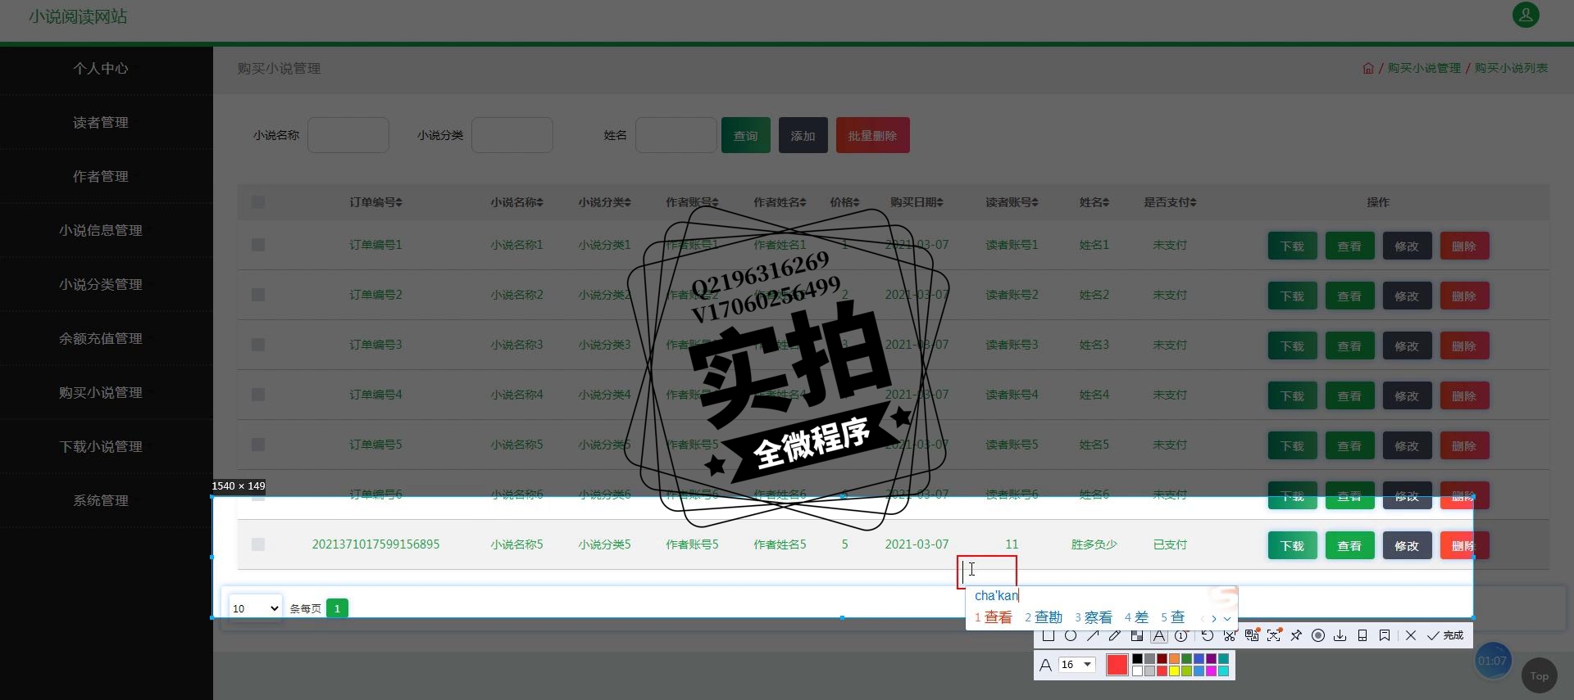Save the screenshot with the download icon
1574x700 pixels.
(x=1340, y=635)
